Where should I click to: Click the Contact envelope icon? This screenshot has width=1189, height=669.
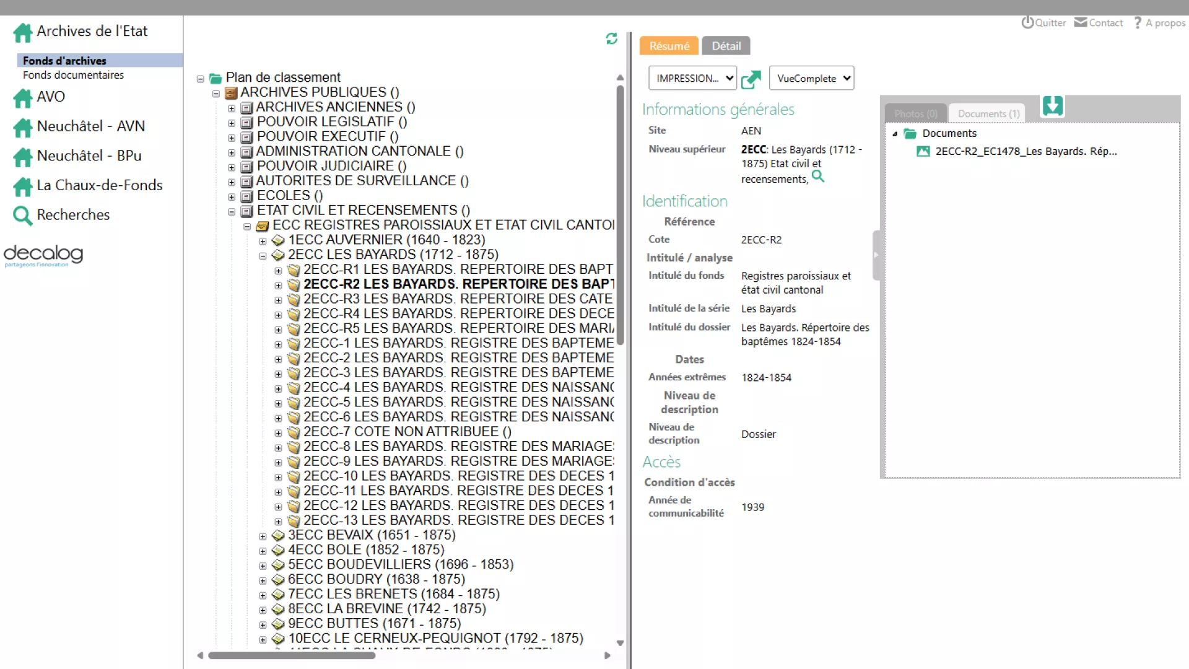coord(1081,23)
